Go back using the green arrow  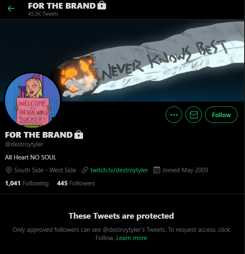(11, 8)
